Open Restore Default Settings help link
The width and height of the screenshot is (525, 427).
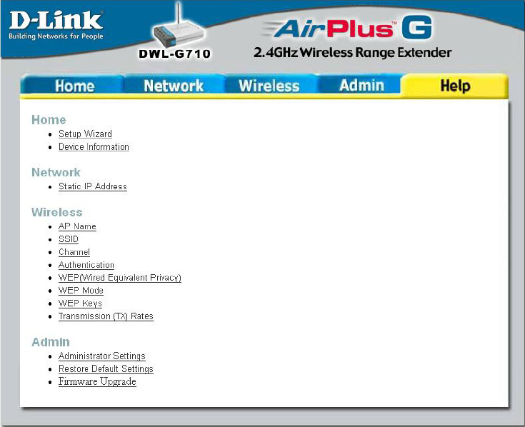coord(106,368)
